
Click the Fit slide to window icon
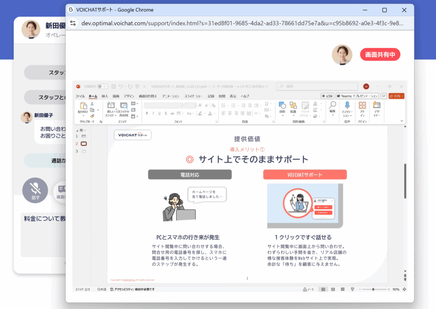[404, 289]
